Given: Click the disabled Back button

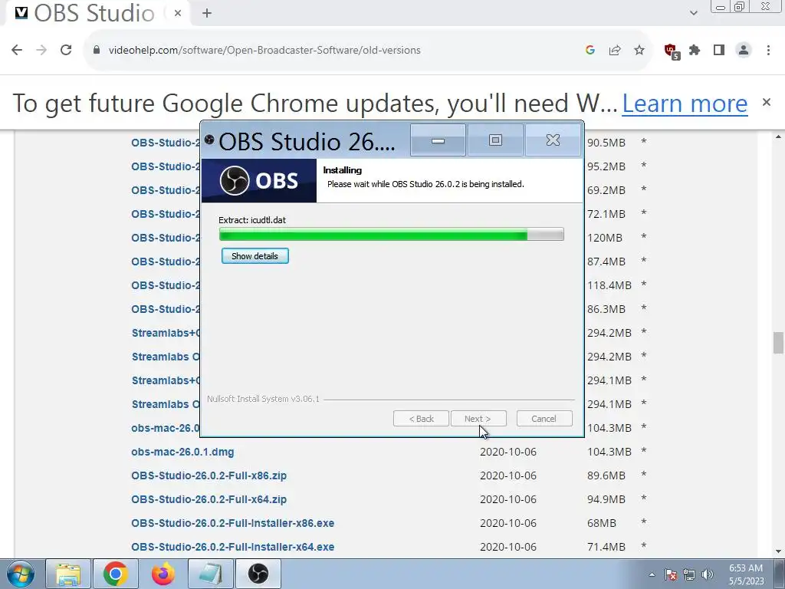Looking at the screenshot, I should 421,419.
